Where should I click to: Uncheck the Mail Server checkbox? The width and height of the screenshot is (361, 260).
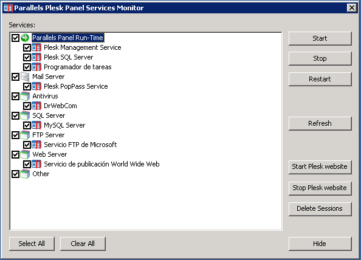[x=15, y=77]
